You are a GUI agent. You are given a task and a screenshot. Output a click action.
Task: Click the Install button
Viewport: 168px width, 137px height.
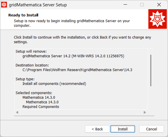[x=123, y=129]
